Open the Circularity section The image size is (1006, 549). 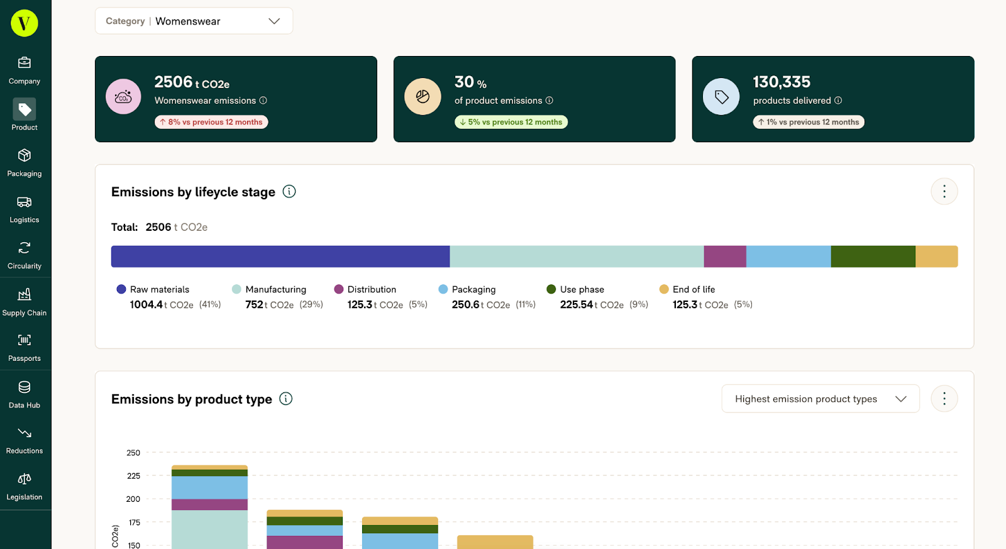(x=25, y=255)
